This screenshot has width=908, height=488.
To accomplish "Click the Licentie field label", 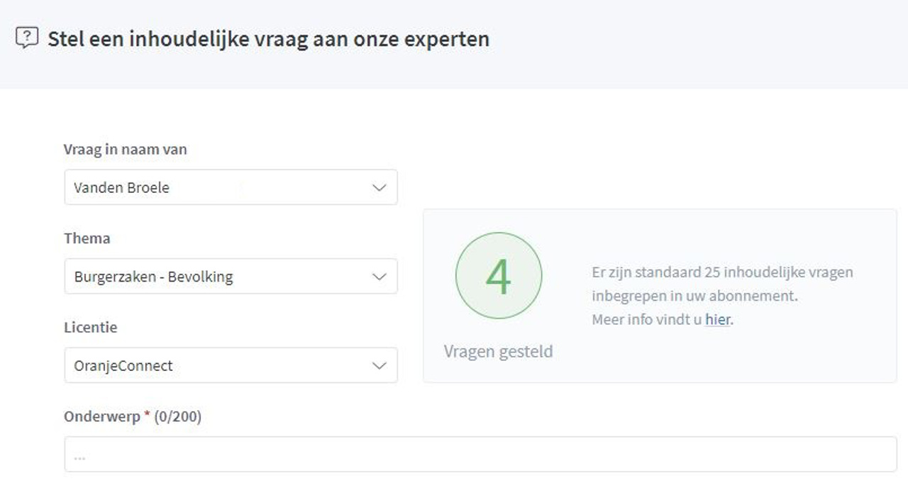I will click(x=90, y=328).
